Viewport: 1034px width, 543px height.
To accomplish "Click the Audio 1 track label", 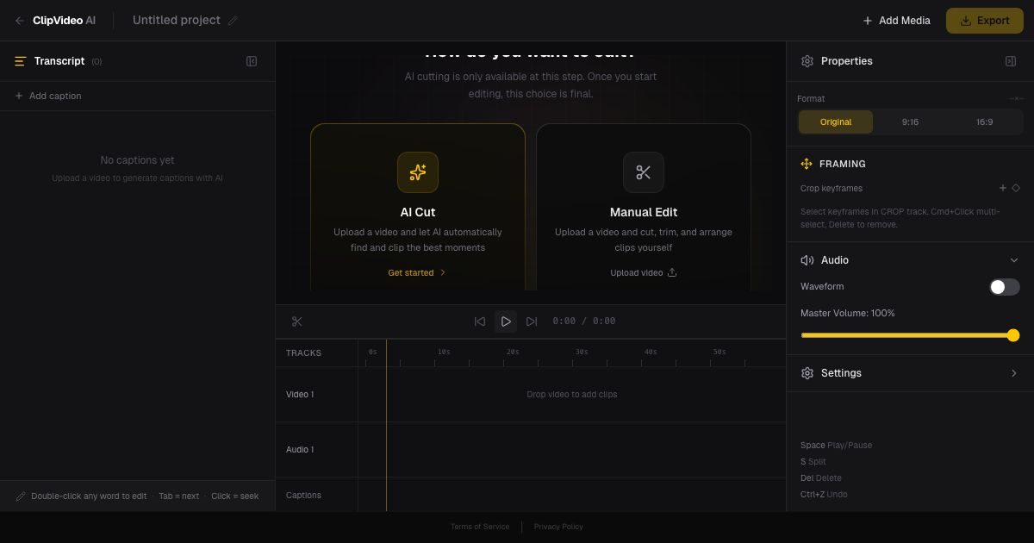I will [x=300, y=450].
